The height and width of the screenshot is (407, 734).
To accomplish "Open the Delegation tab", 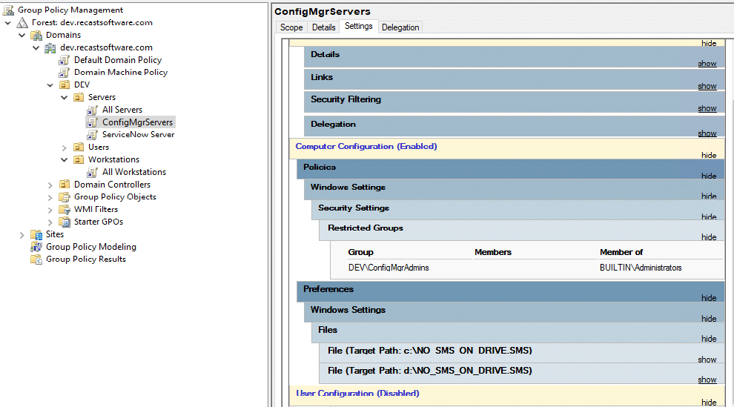I will point(400,27).
